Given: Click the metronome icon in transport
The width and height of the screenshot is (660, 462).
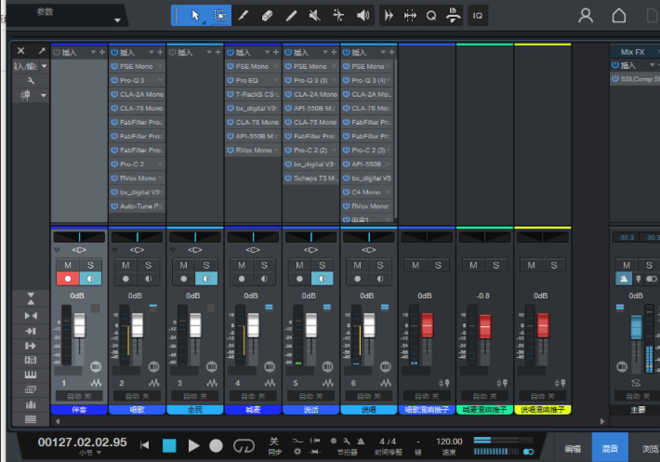Looking at the screenshot, I should [x=361, y=441].
